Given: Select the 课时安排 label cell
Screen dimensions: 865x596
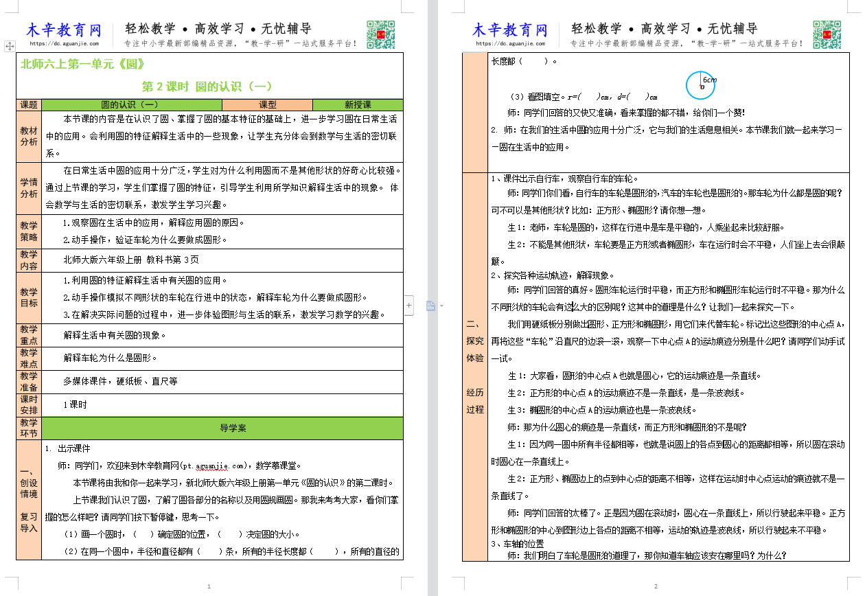Looking at the screenshot, I should pos(29,405).
